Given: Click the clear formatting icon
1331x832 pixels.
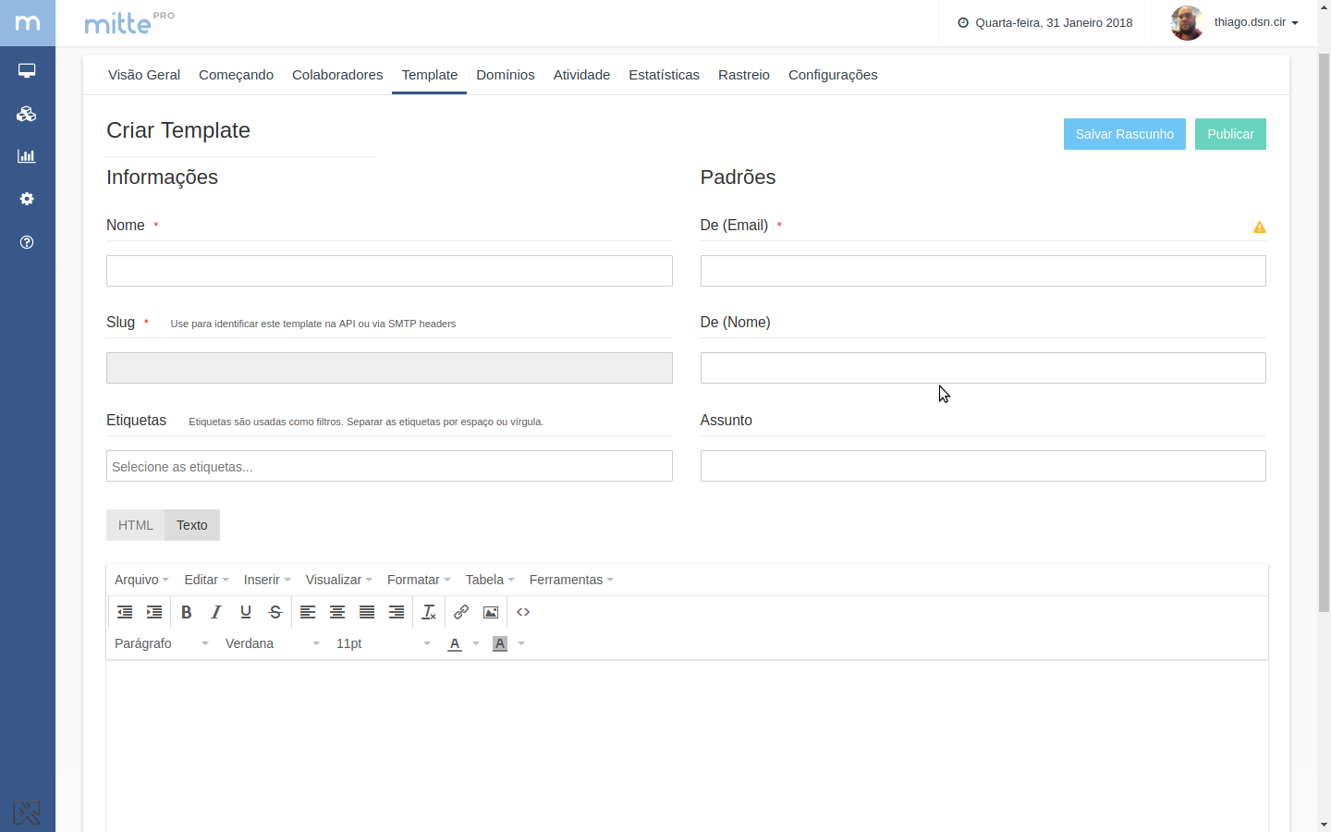Looking at the screenshot, I should tap(429, 612).
